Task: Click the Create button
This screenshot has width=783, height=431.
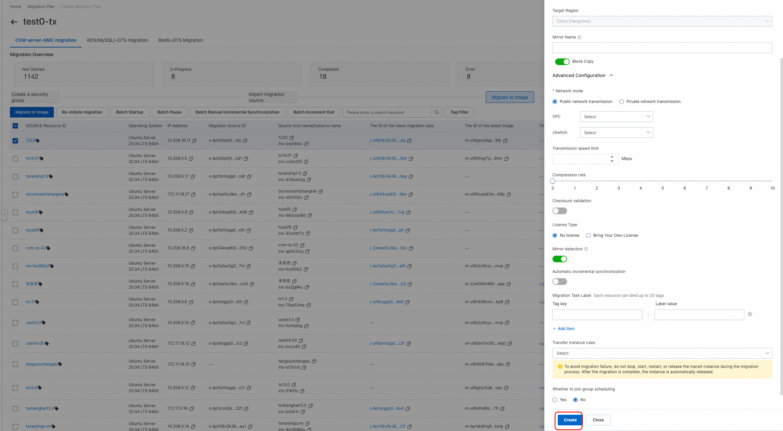Action: (570, 420)
